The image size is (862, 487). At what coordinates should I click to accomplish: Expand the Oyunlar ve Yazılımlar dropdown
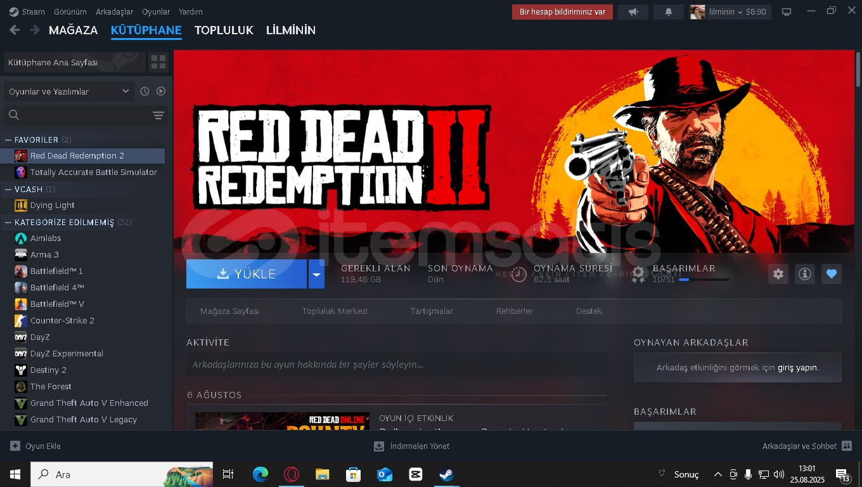point(69,91)
